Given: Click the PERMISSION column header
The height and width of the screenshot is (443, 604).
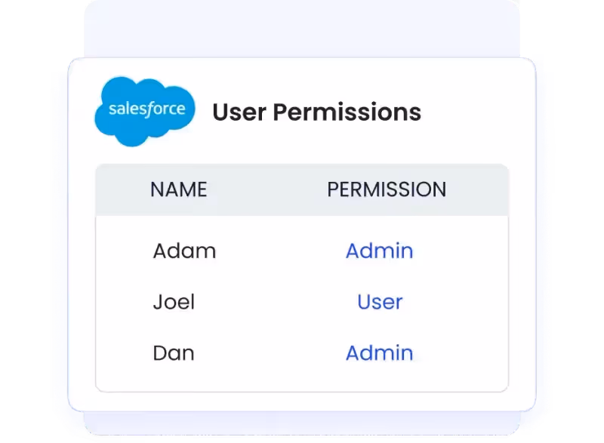Looking at the screenshot, I should 387,189.
